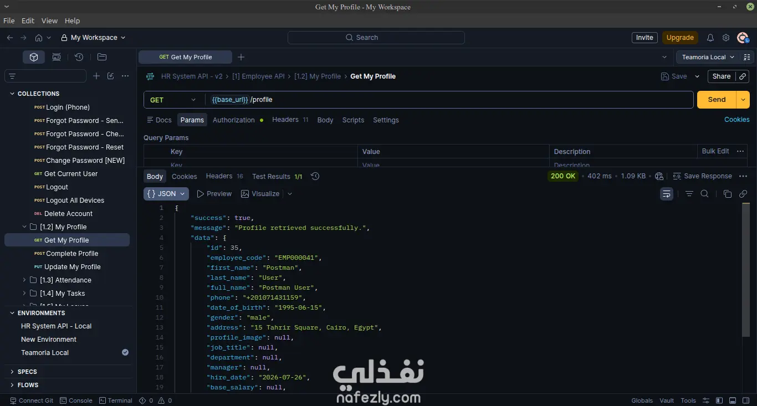Collapse the [1.2] My Profile folder
This screenshot has width=757, height=406.
24,227
